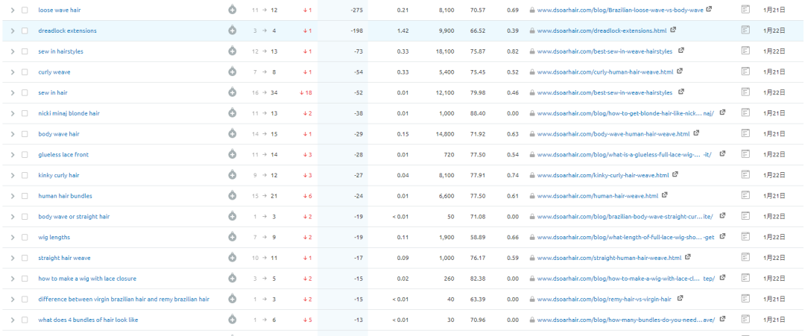
Task: Tick the checkbox for sew in hairstyles
Action: click(25, 51)
